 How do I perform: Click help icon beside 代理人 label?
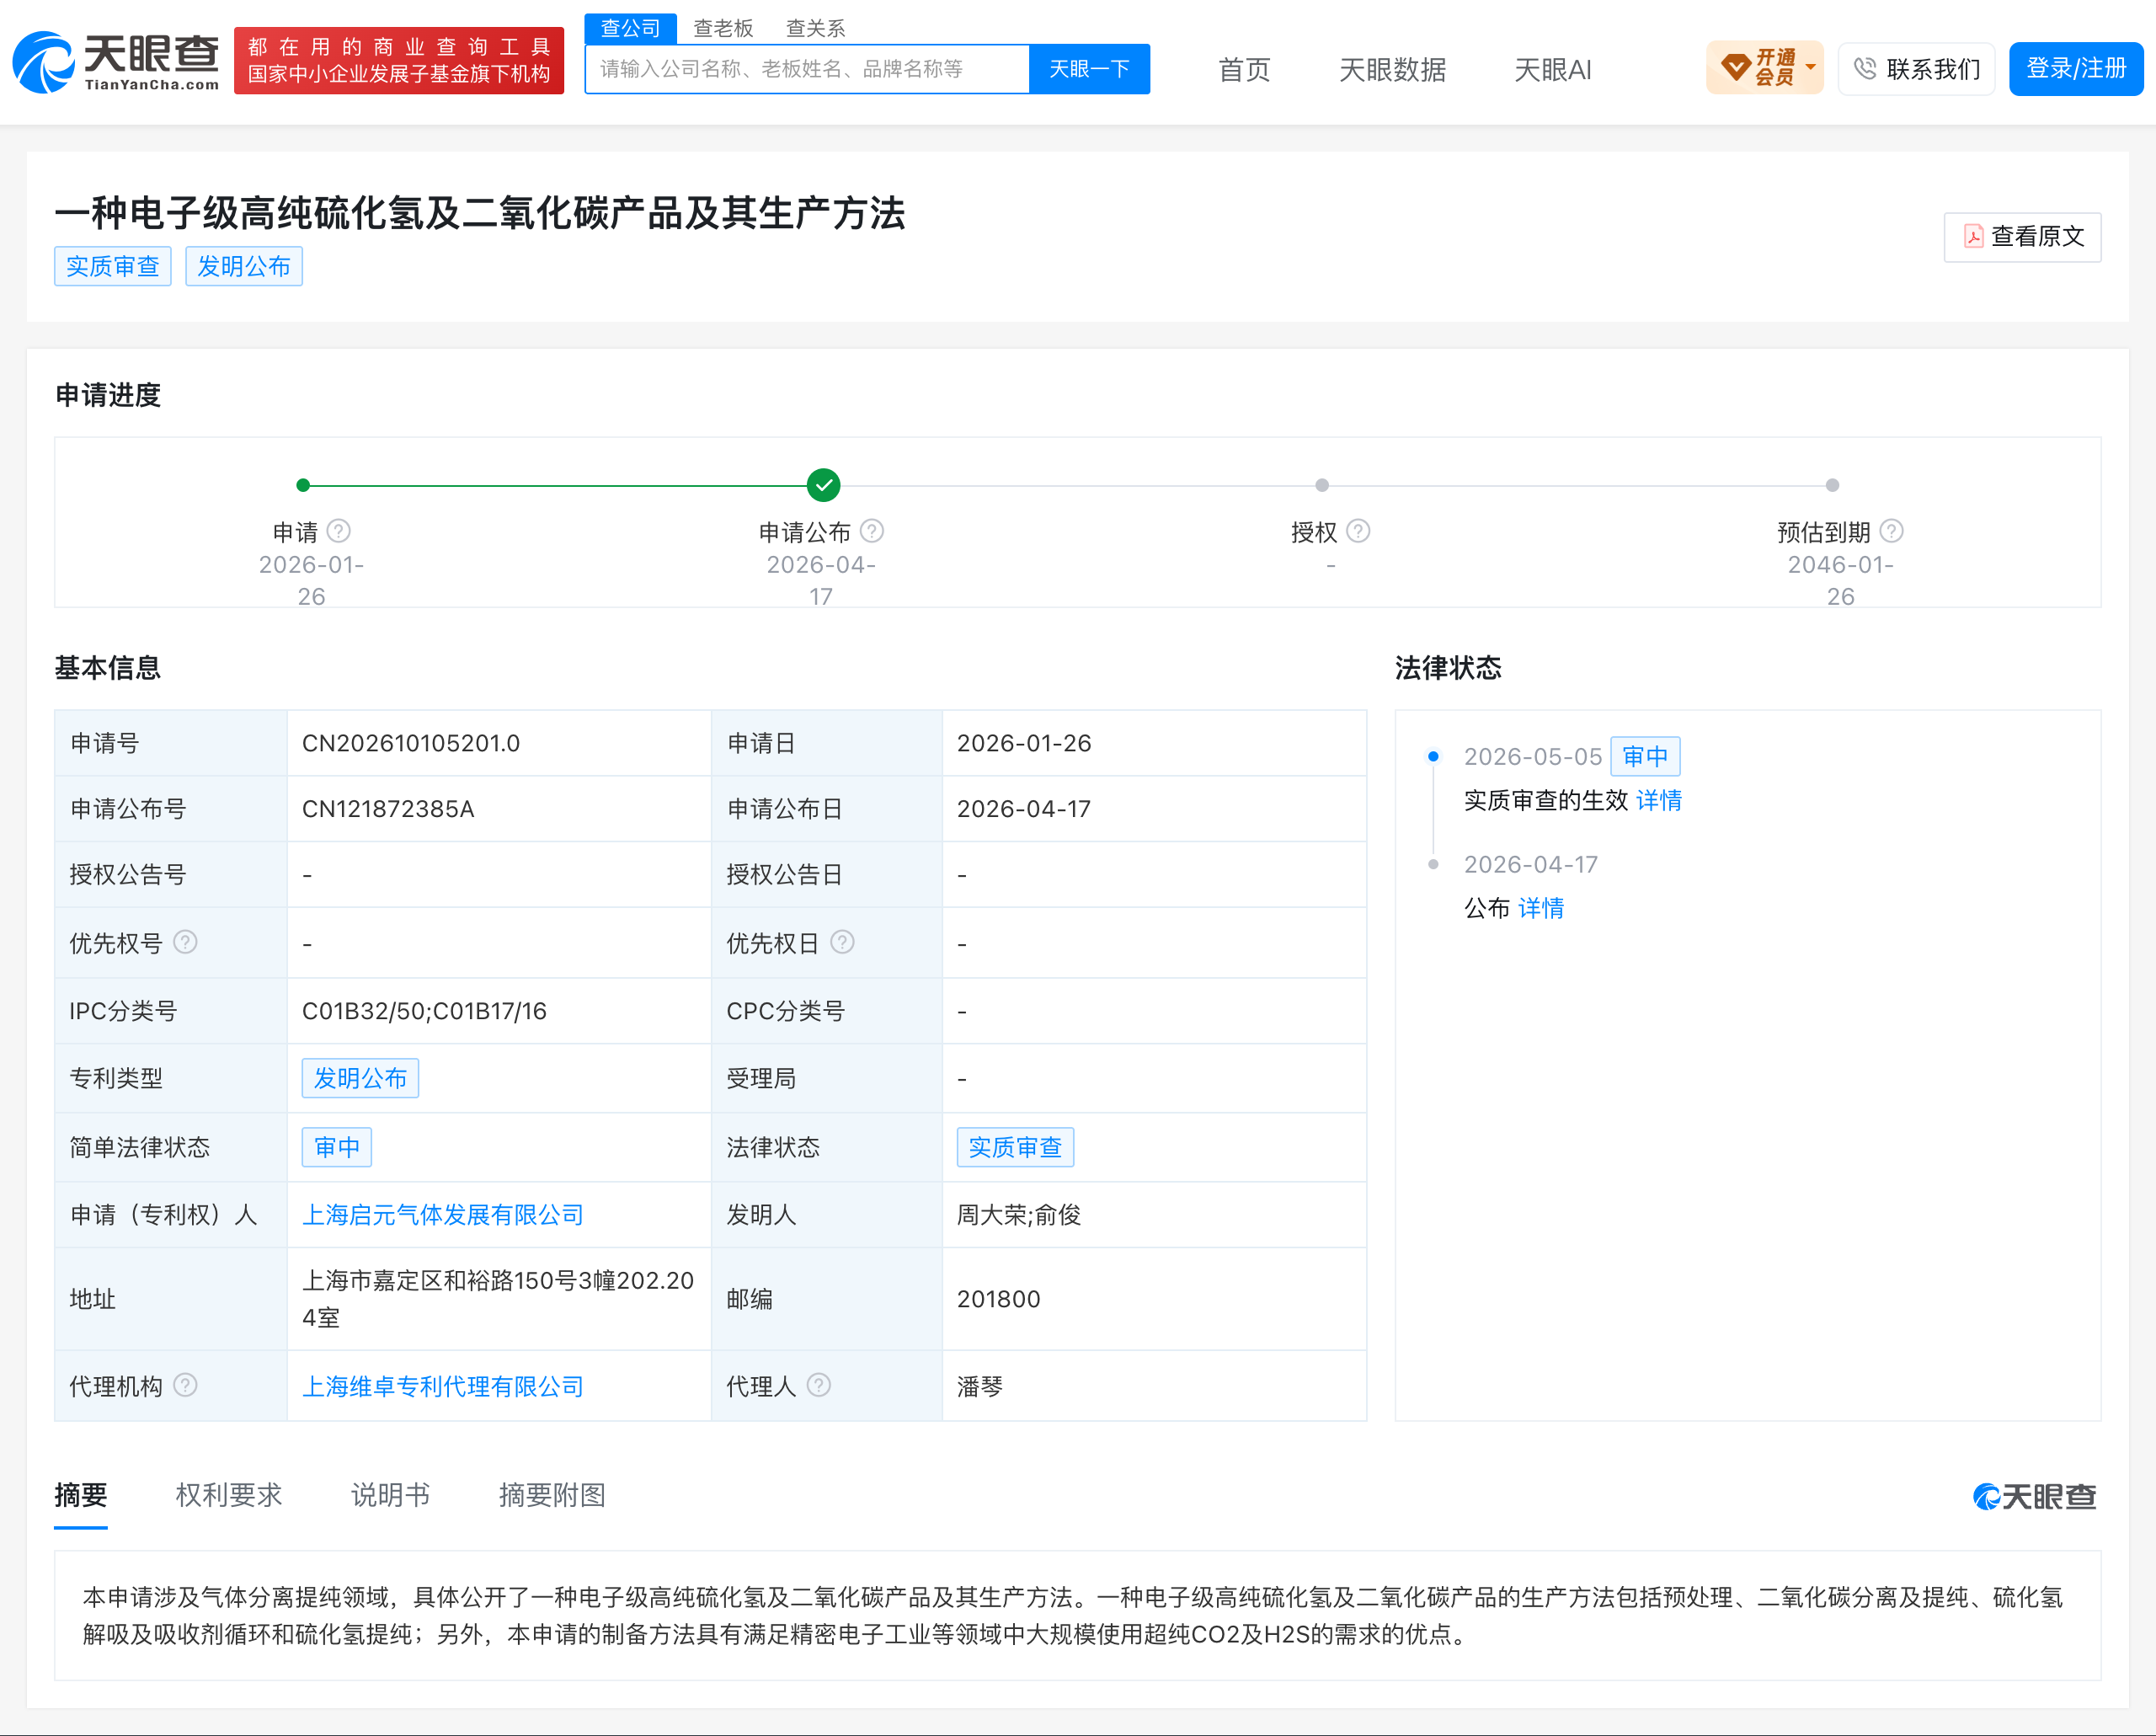pos(818,1385)
